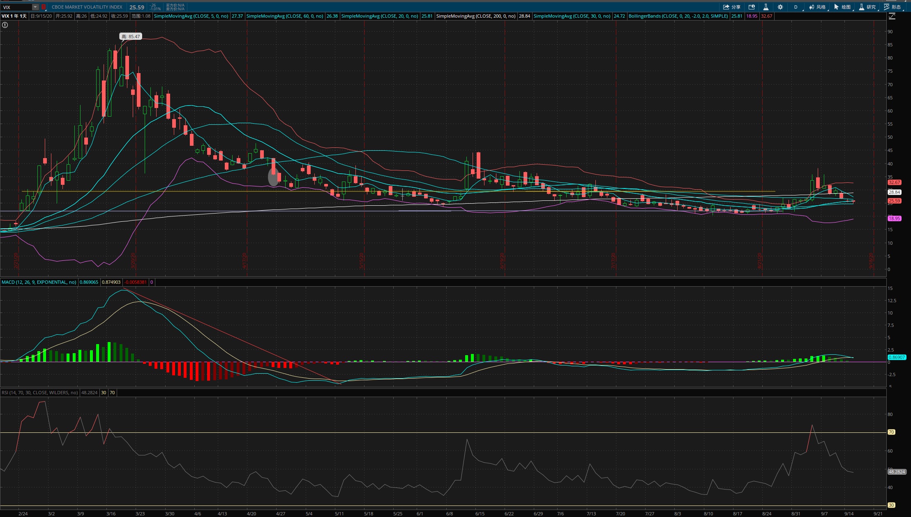The image size is (911, 517).
Task: Click MACD value 0.869065 in study header
Action: coord(89,282)
